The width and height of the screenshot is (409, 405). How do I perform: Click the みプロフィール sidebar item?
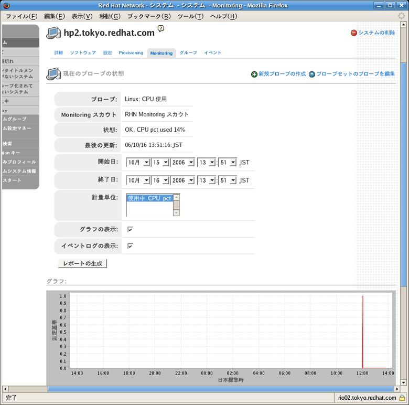point(20,162)
